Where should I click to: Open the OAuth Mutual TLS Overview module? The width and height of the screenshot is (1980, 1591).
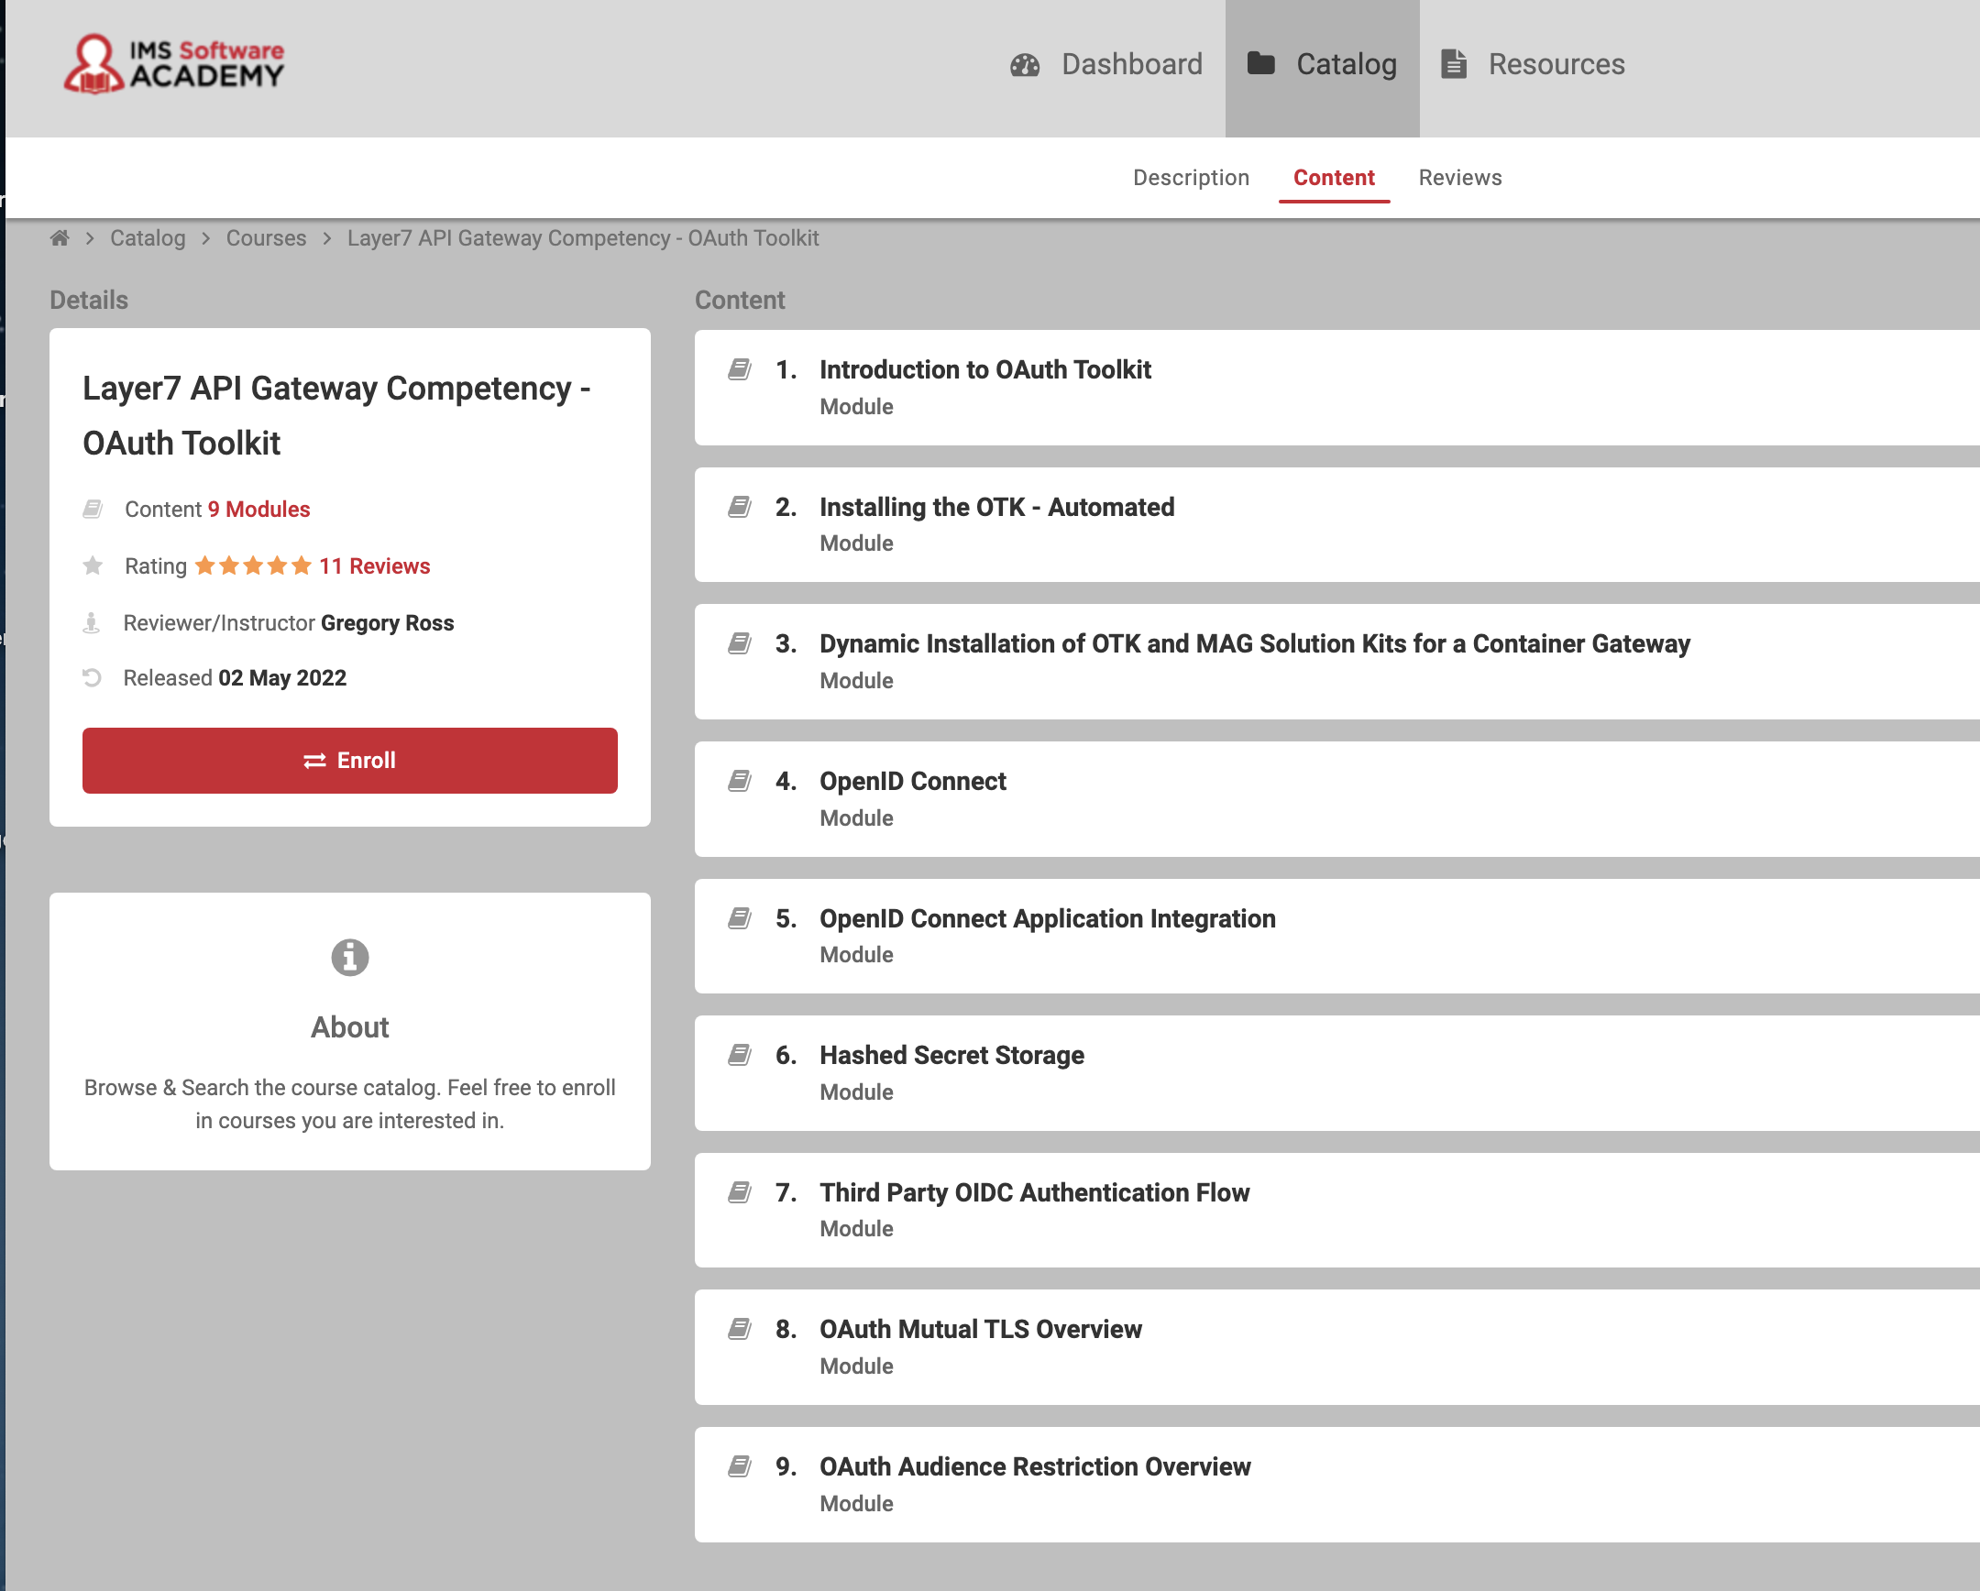click(x=981, y=1330)
